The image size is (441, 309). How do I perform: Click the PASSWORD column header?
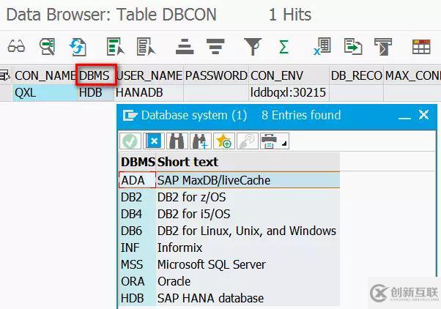tap(216, 75)
